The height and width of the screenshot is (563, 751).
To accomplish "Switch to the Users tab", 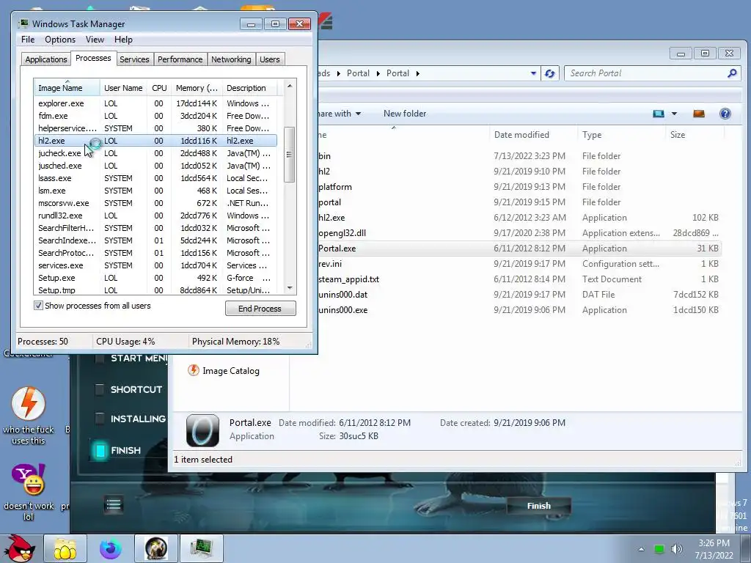I will pyautogui.click(x=270, y=59).
